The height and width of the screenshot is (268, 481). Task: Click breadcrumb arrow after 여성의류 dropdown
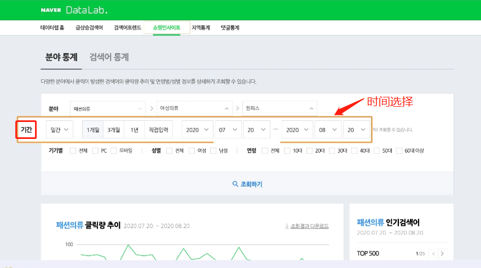pos(237,108)
